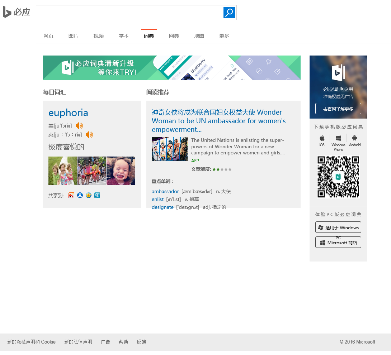
Task: Share to Renren icon
Action: [80, 196]
